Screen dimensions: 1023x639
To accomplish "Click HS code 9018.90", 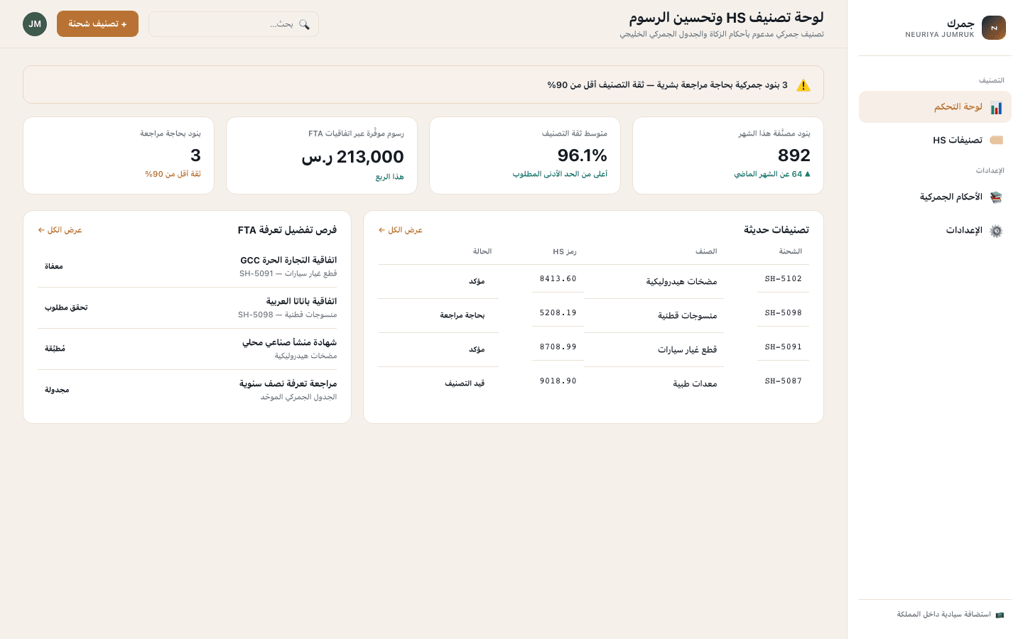I will click(x=558, y=381).
